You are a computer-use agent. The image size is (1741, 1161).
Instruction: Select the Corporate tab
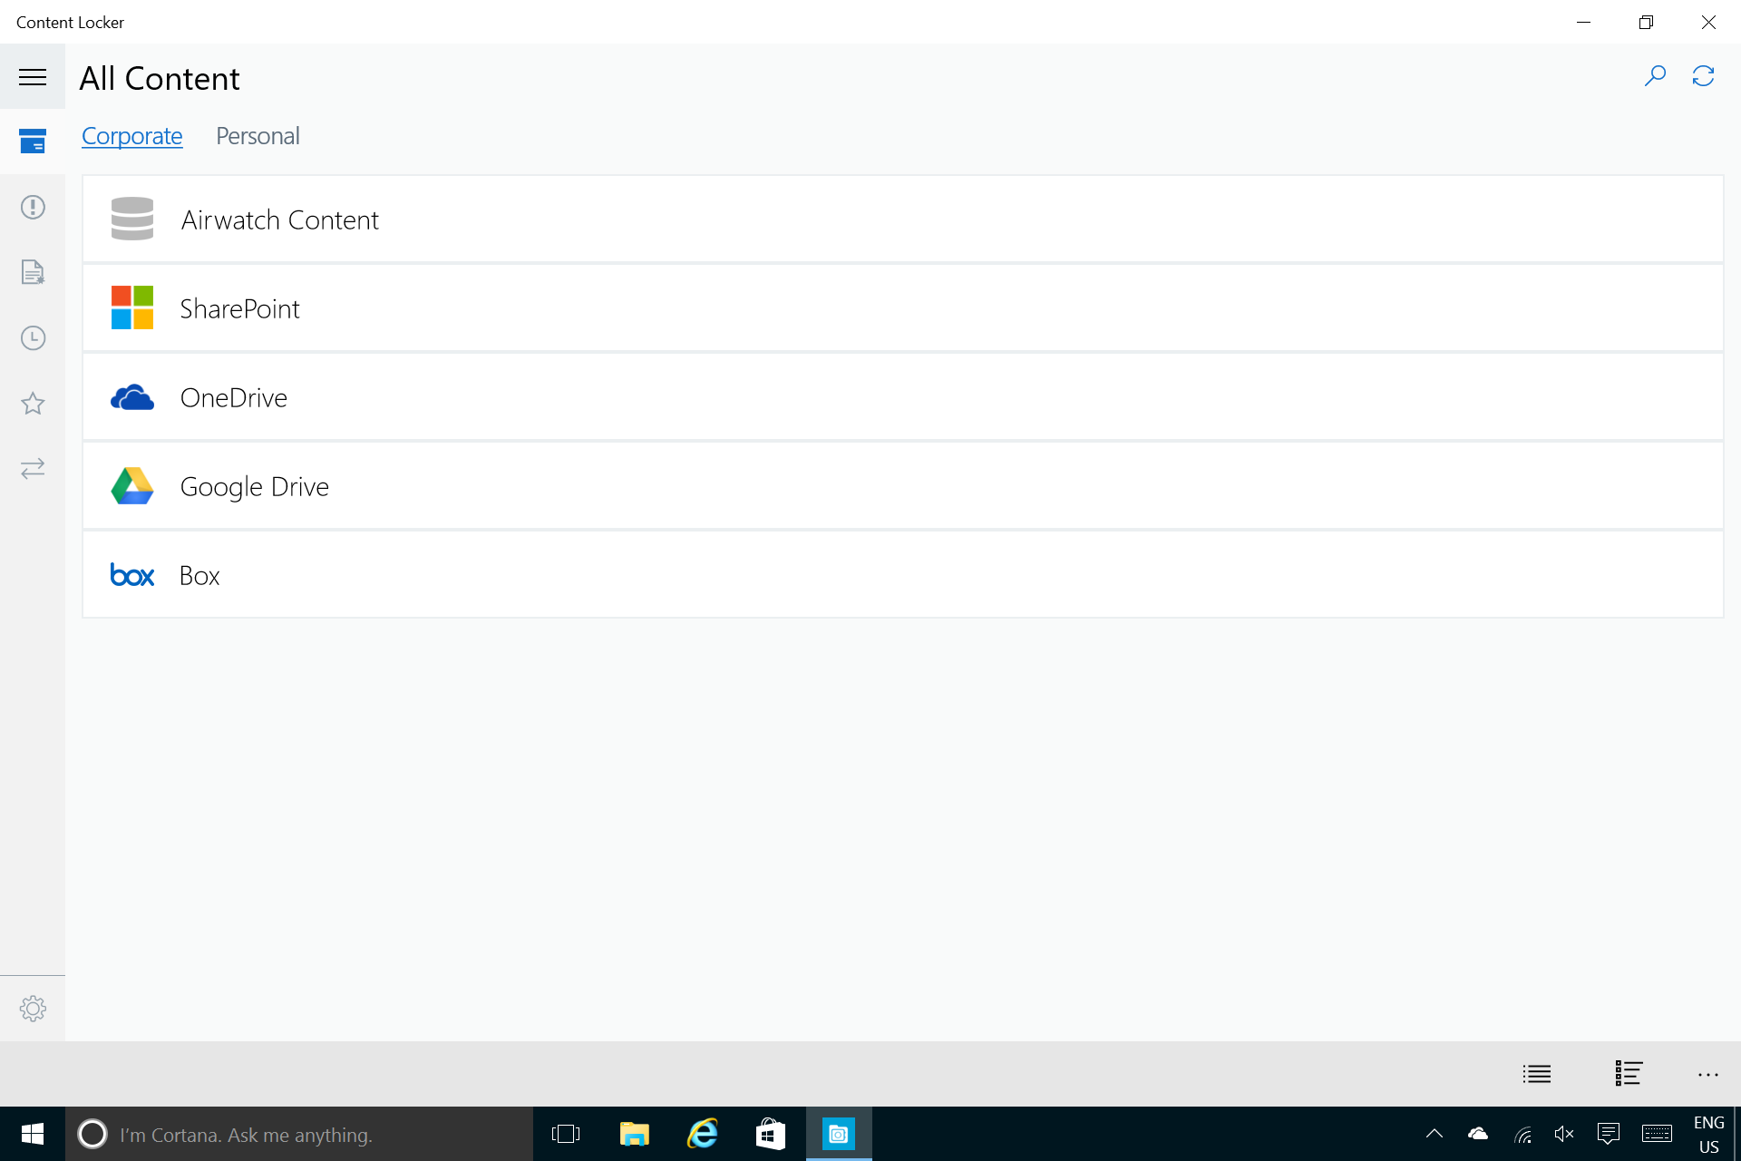(x=132, y=136)
